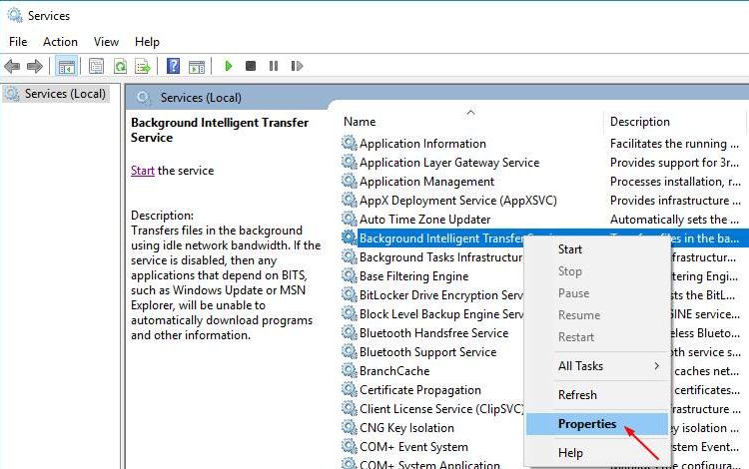The height and width of the screenshot is (469, 749).
Task: Click the Pause Service toolbar icon
Action: pyautogui.click(x=273, y=67)
